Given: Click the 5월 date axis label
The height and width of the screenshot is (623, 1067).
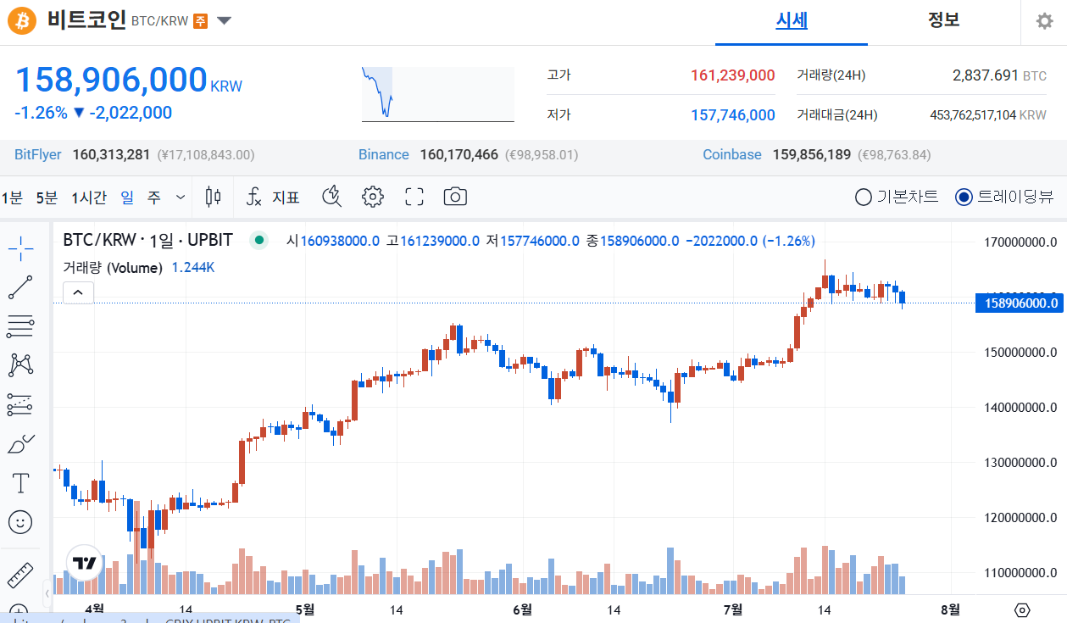Looking at the screenshot, I should click(305, 609).
